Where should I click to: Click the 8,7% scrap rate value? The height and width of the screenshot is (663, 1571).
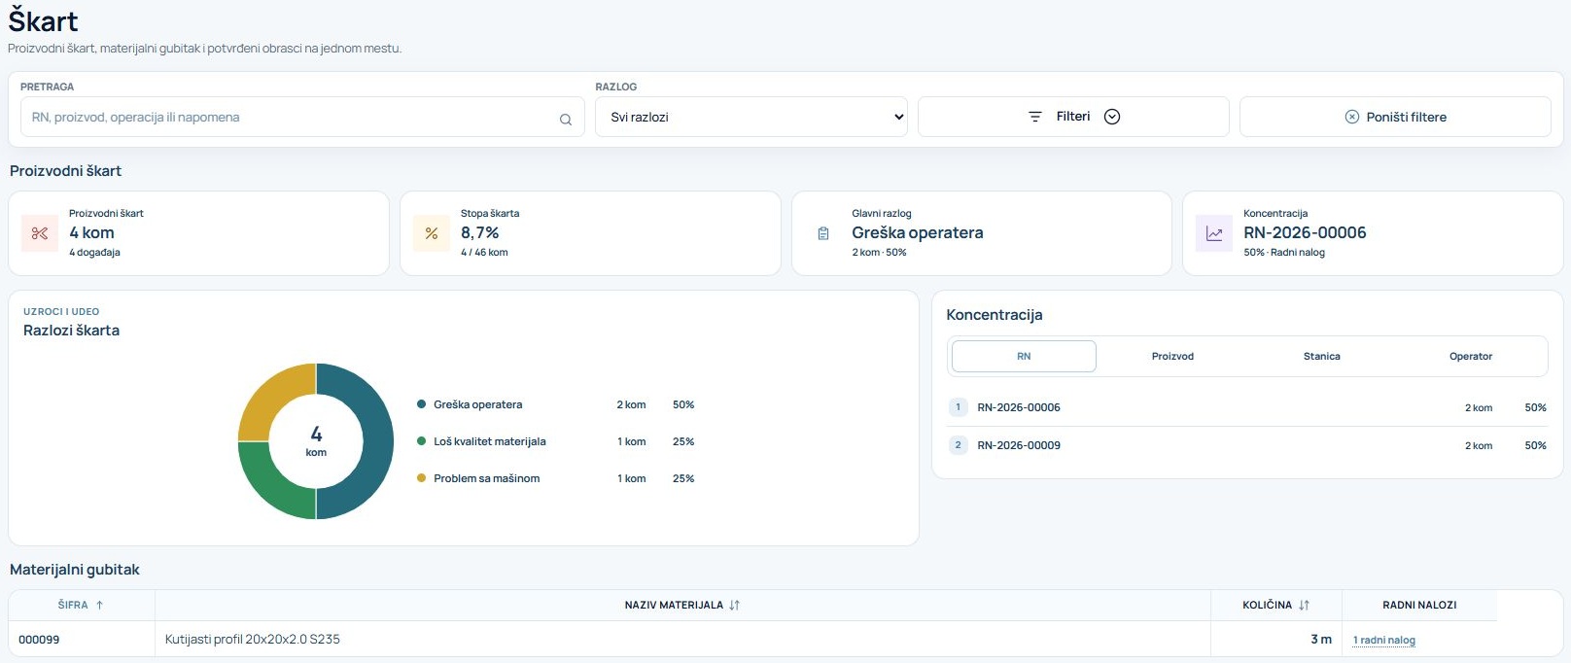480,233
